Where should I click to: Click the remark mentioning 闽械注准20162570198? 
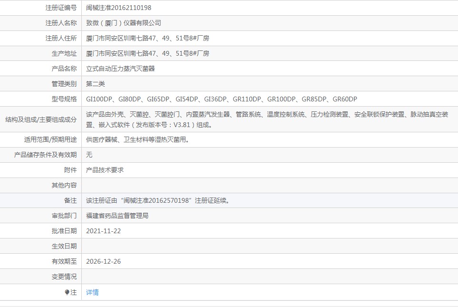point(158,200)
